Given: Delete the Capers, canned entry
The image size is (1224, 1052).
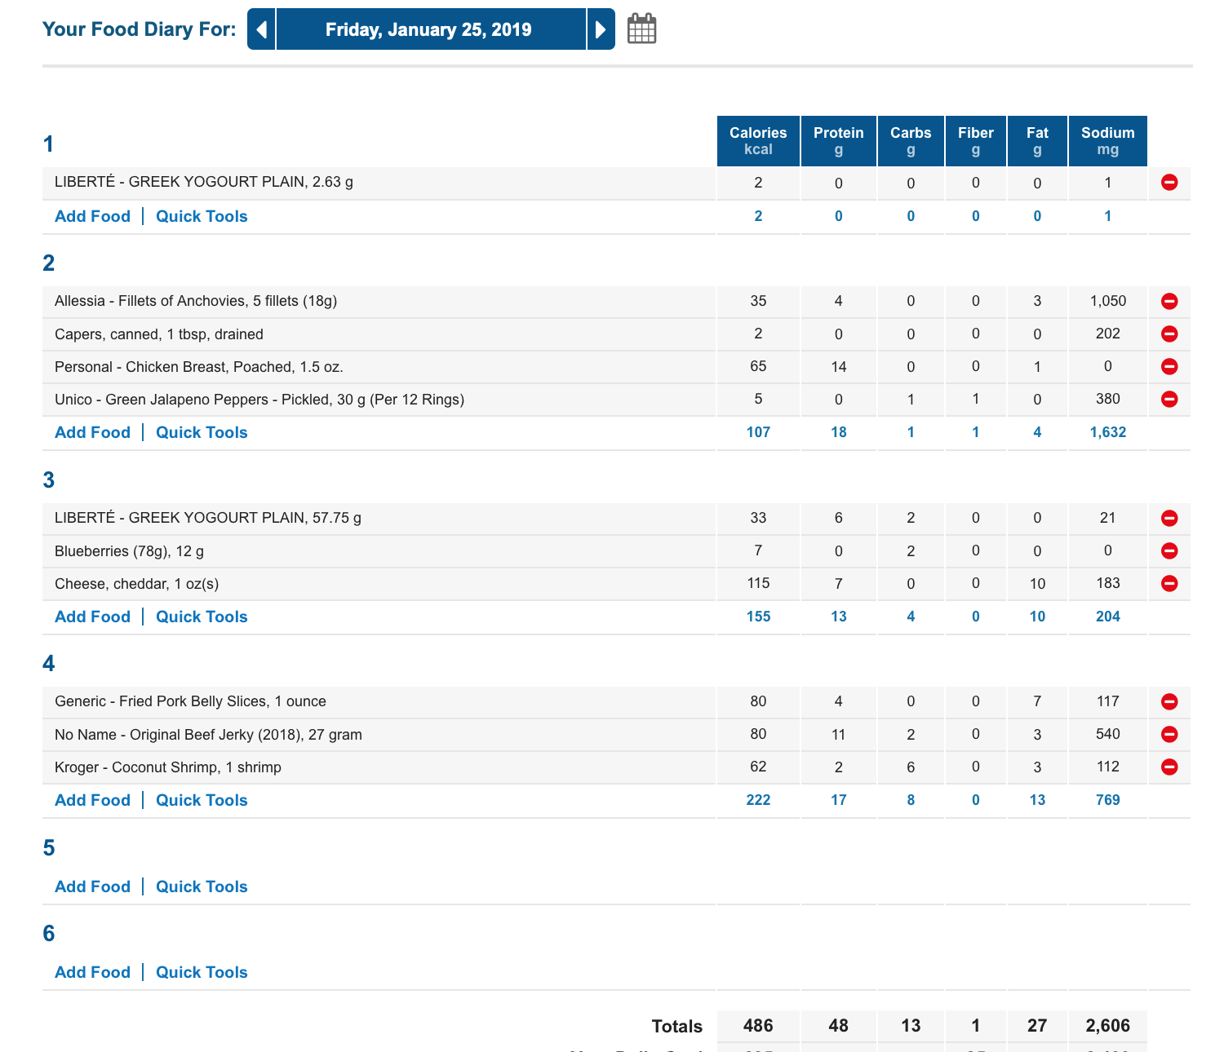Looking at the screenshot, I should coord(1169,334).
